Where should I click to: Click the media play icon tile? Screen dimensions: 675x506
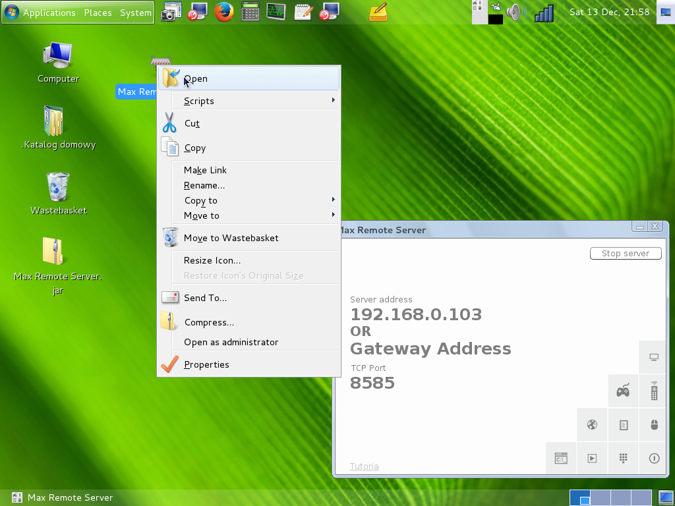pyautogui.click(x=592, y=459)
